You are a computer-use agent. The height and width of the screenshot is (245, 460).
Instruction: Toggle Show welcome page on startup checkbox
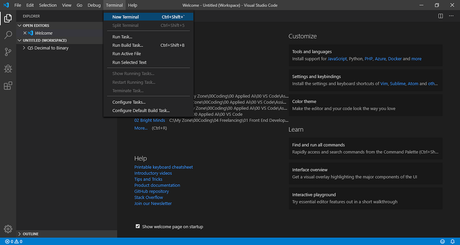coord(138,226)
